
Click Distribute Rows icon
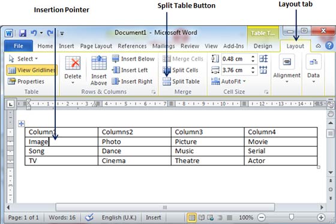click(263, 59)
